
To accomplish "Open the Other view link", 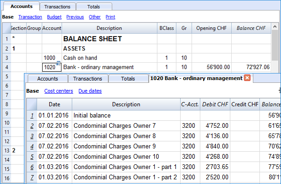I will pos(95,17).
